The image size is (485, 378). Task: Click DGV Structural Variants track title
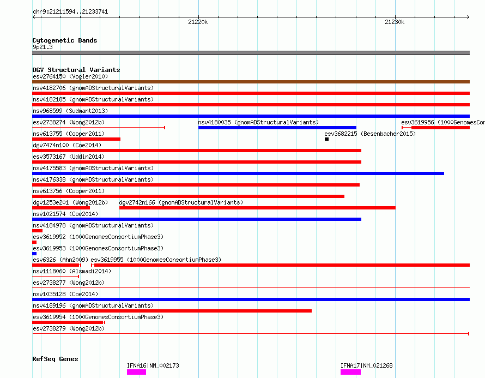tap(76, 70)
